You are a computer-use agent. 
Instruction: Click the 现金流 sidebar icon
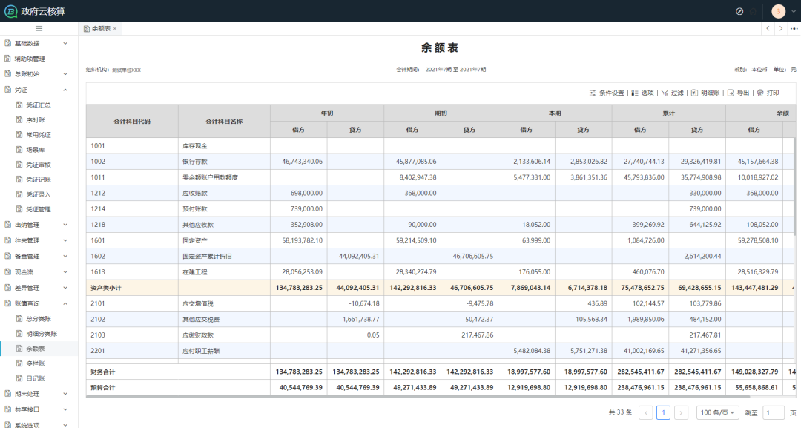pos(7,272)
